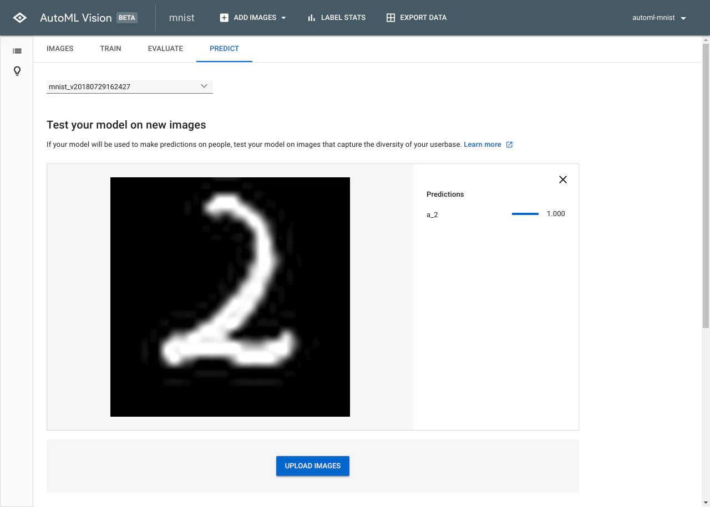
Task: Click the 'Test your model on new images' heading
Action: 126,125
